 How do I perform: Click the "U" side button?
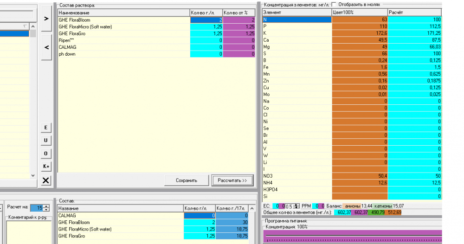(46, 141)
